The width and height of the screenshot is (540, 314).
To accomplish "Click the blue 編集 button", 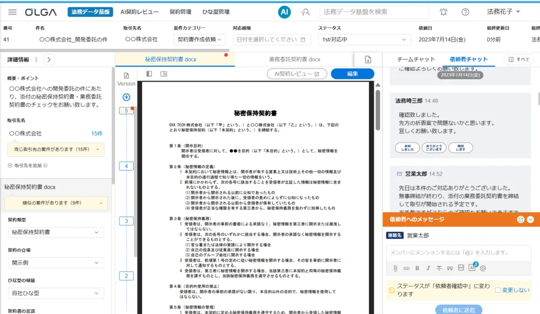I will tap(352, 74).
